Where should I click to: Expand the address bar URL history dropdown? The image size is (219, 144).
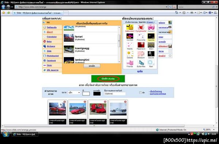pos(166,7)
